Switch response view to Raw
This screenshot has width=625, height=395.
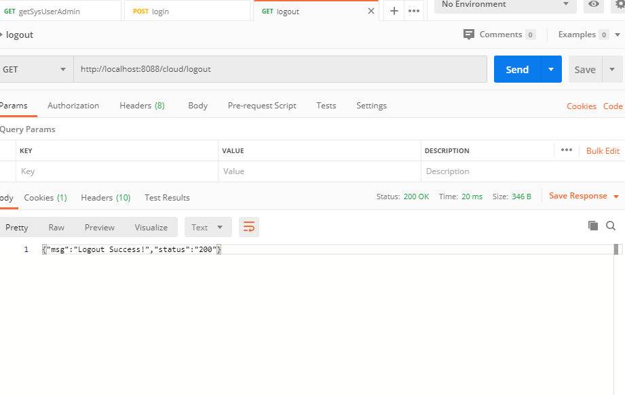click(56, 227)
